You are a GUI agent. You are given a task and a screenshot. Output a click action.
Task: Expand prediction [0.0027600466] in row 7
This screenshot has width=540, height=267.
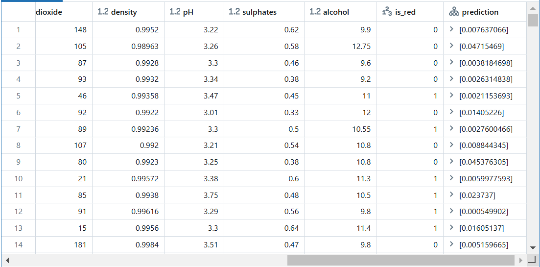[x=451, y=128]
